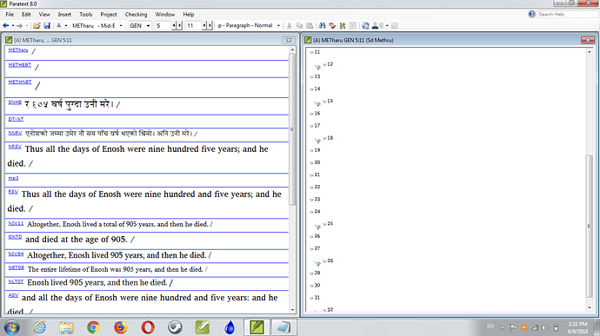Switch to active Paratext taskbar button

click(x=257, y=327)
